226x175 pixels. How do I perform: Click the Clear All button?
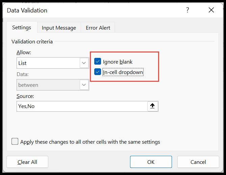pyautogui.click(x=27, y=162)
